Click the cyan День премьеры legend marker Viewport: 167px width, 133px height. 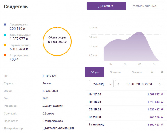pyautogui.click(x=5, y=35)
